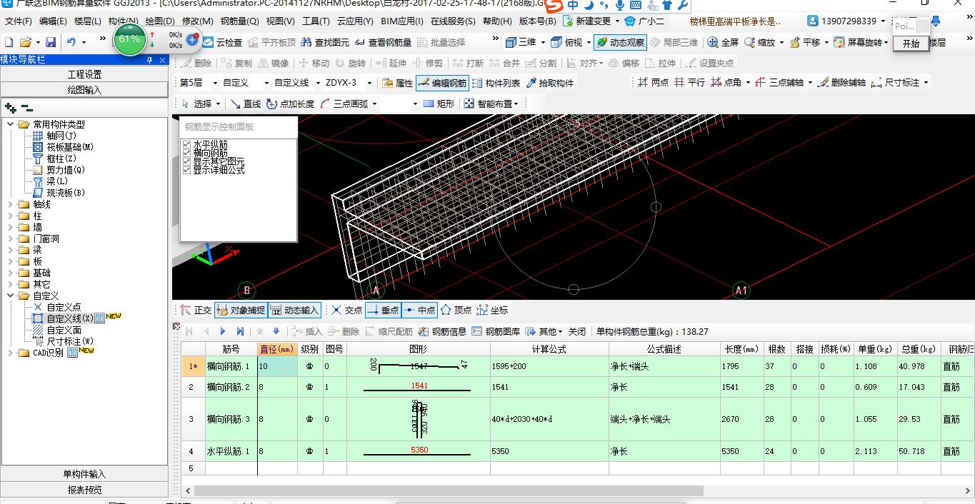Select 三维 3D view tool
Viewport: 975px width, 504px height.
point(521,43)
